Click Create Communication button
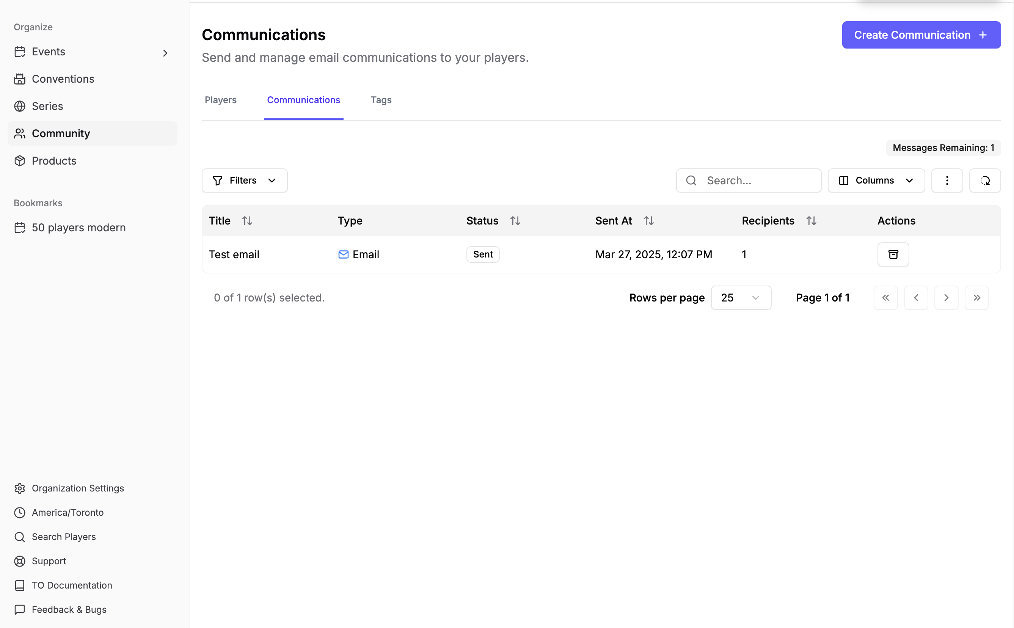1014x628 pixels. point(921,35)
